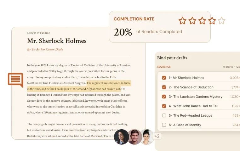Uncheck What John Rance Had to Tell checkbox
This screenshot has height=151, width=240.
coord(164,106)
